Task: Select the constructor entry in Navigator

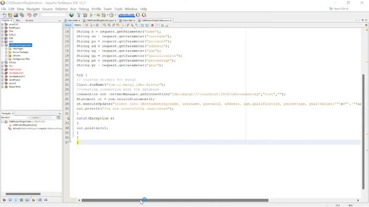Action: point(24,125)
